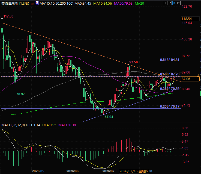Viewport: 201px width, 174px height.
Task: Select the MA50:79.63 legend value
Action: pos(123,4)
